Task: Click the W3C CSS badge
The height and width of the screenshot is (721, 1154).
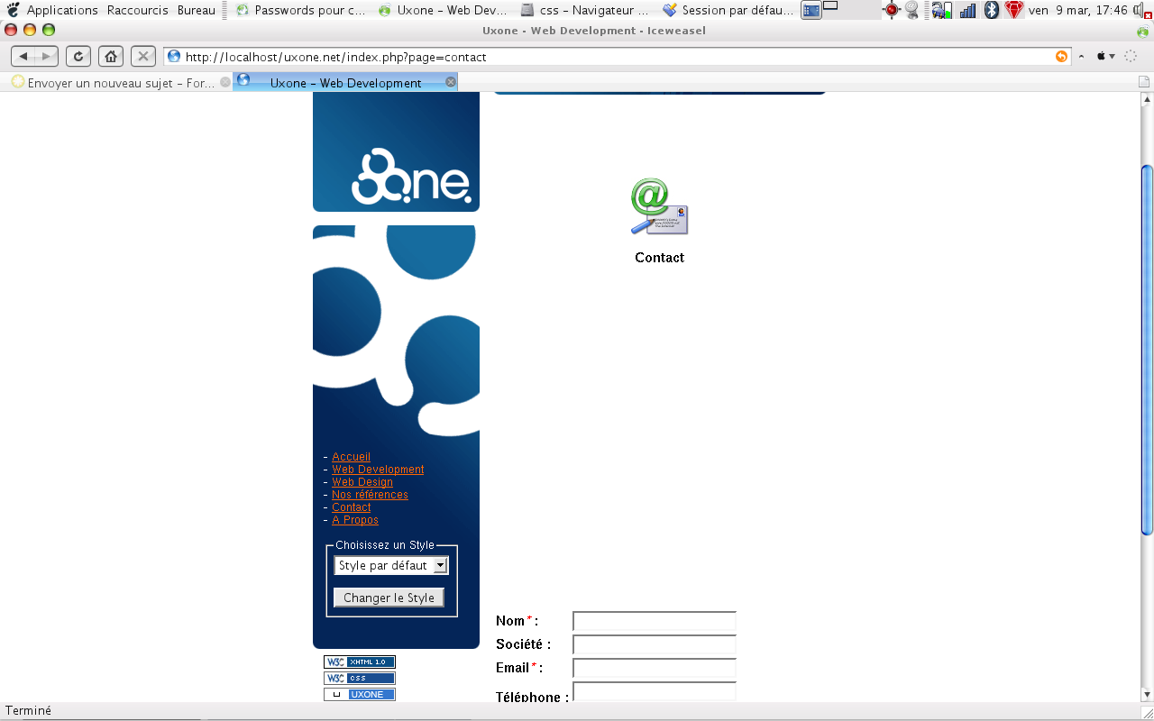Action: point(360,678)
